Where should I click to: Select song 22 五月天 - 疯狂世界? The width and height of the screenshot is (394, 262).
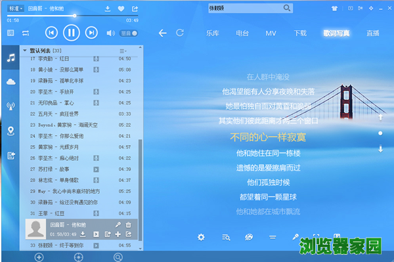[79, 114]
